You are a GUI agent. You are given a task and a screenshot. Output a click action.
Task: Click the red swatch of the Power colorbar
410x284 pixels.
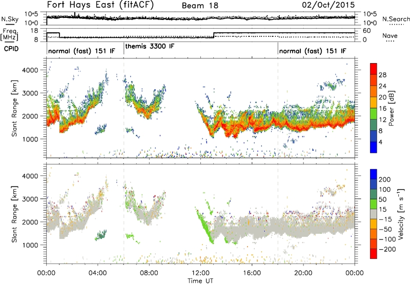tap(374, 69)
